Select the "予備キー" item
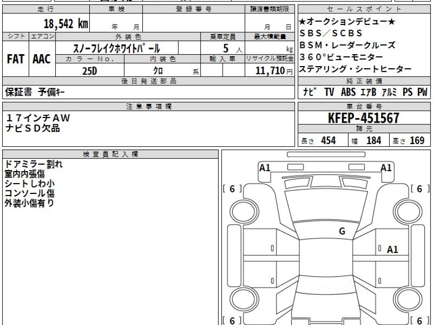The height and width of the screenshot is (325, 433). coord(51,92)
